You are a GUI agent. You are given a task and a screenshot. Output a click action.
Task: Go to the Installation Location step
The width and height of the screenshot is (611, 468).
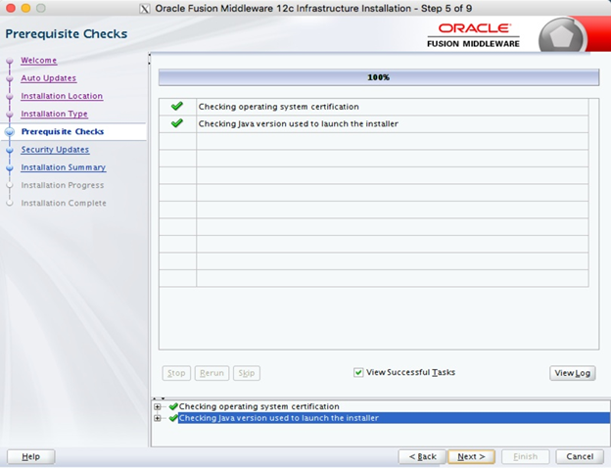pyautogui.click(x=62, y=96)
